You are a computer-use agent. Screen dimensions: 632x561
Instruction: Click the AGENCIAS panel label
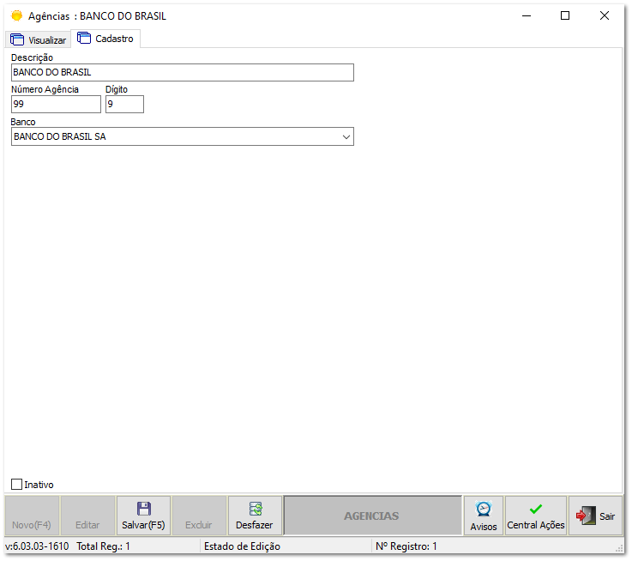click(371, 516)
